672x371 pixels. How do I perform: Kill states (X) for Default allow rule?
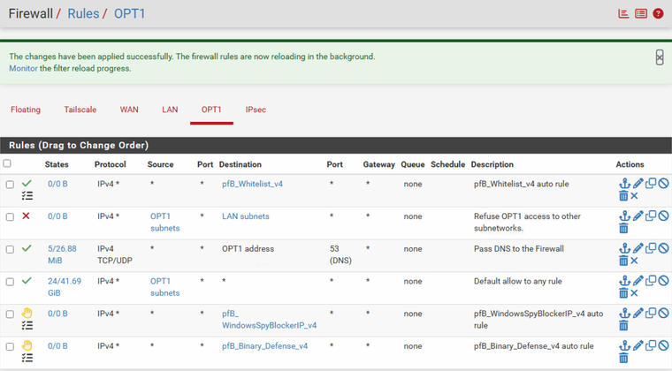click(634, 293)
